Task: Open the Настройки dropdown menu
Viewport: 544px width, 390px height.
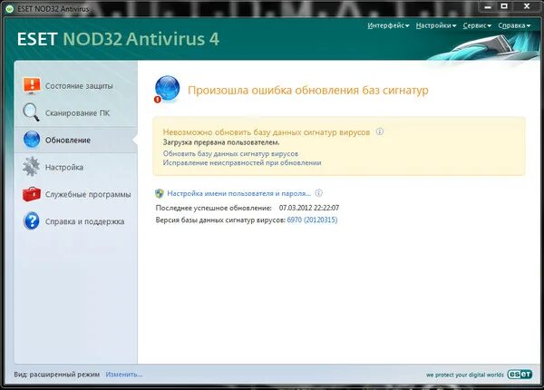Action: (436, 25)
